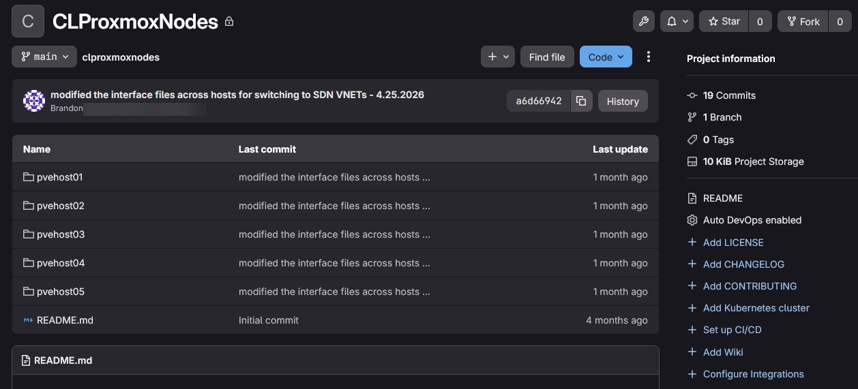This screenshot has height=389, width=858.
Task: Click the private lock icon beside CLProxmoxNodes
Action: click(x=229, y=22)
